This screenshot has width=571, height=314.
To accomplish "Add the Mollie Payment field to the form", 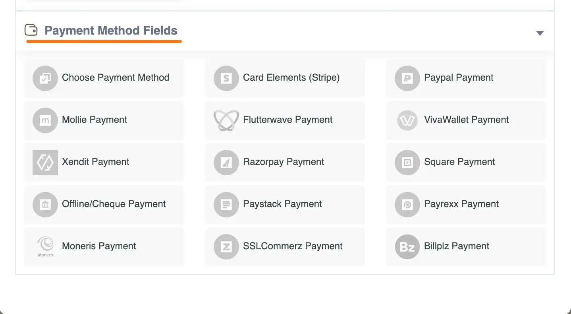I will point(104,120).
